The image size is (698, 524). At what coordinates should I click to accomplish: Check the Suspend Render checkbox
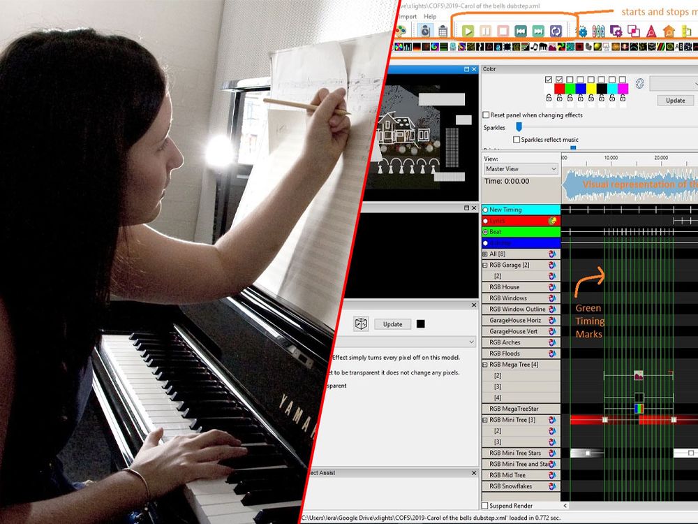pos(486,506)
